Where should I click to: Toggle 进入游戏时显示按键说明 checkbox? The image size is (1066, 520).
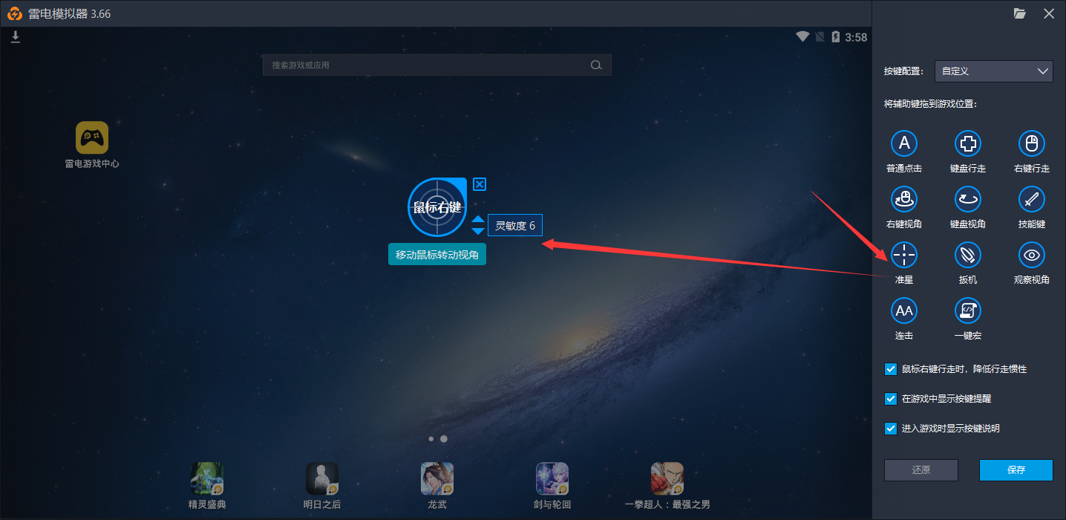(x=891, y=429)
